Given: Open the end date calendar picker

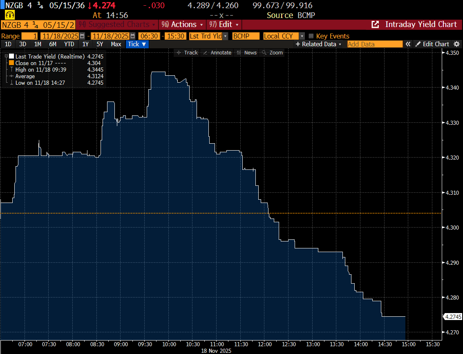Looking at the screenshot, I should tap(132, 36).
